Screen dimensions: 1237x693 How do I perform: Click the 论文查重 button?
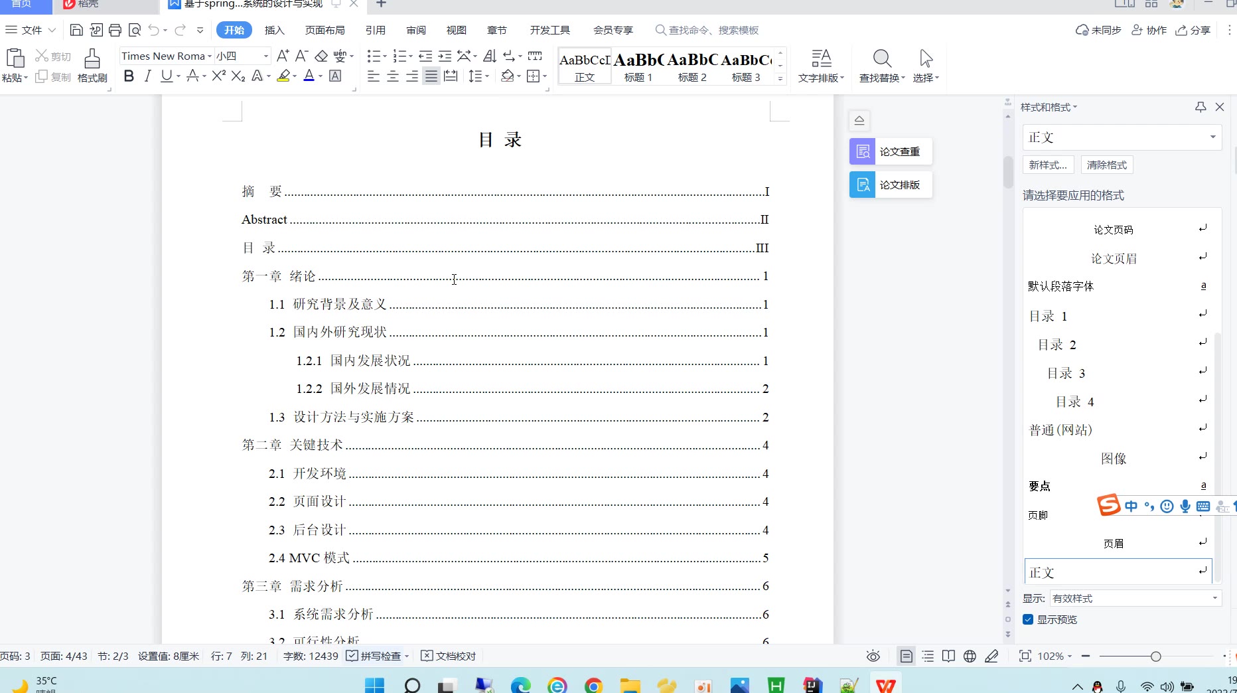[891, 151]
